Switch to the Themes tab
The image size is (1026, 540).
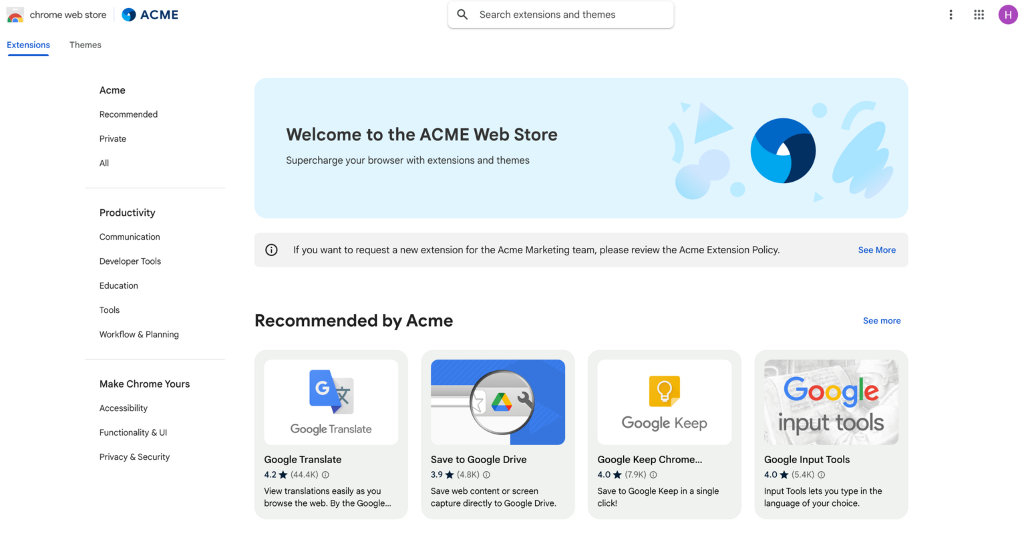tap(85, 45)
